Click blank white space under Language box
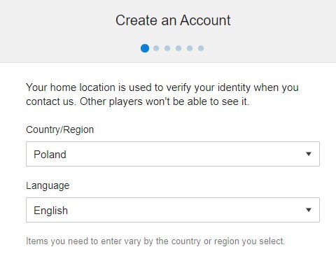The image size is (336, 254). [x=173, y=229]
